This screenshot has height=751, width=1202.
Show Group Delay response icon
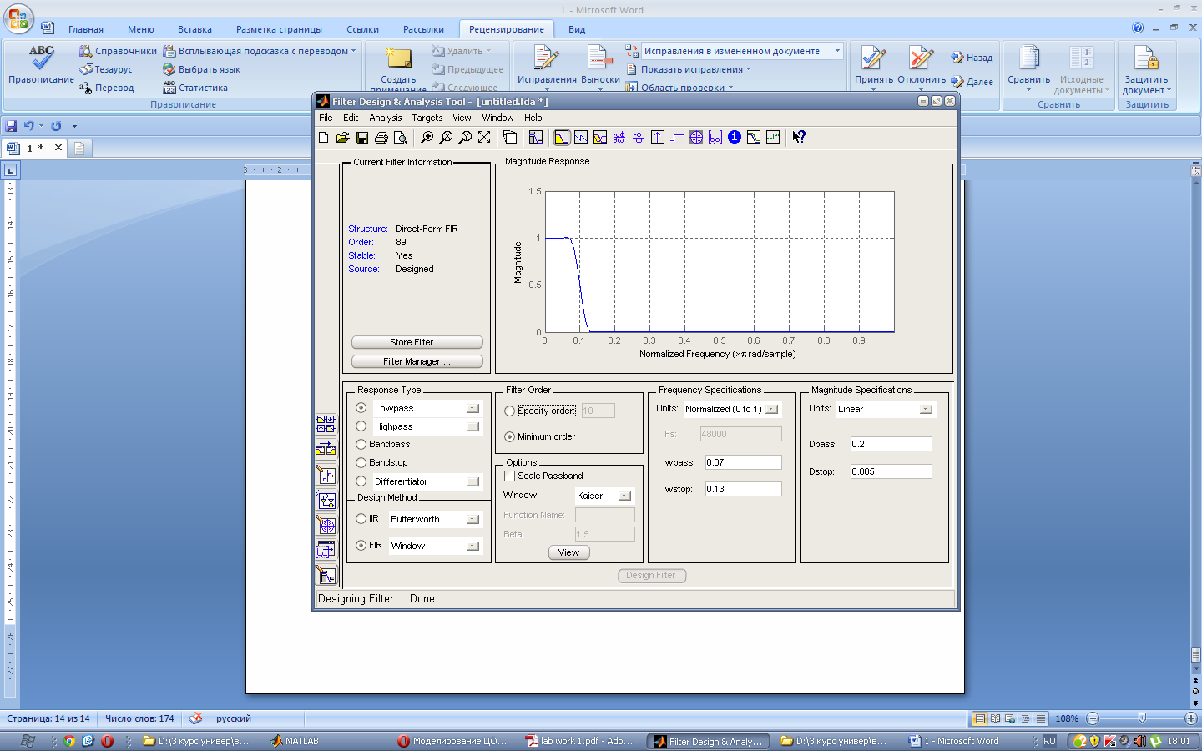[619, 138]
